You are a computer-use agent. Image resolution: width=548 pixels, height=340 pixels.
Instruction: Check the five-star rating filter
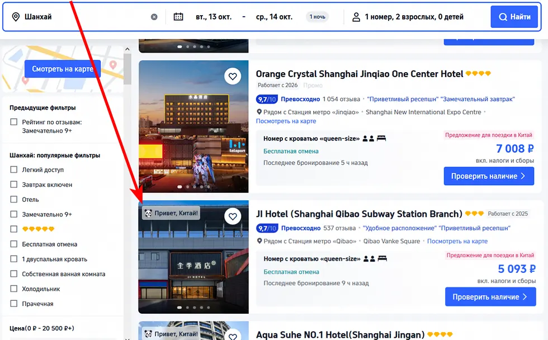click(x=13, y=229)
